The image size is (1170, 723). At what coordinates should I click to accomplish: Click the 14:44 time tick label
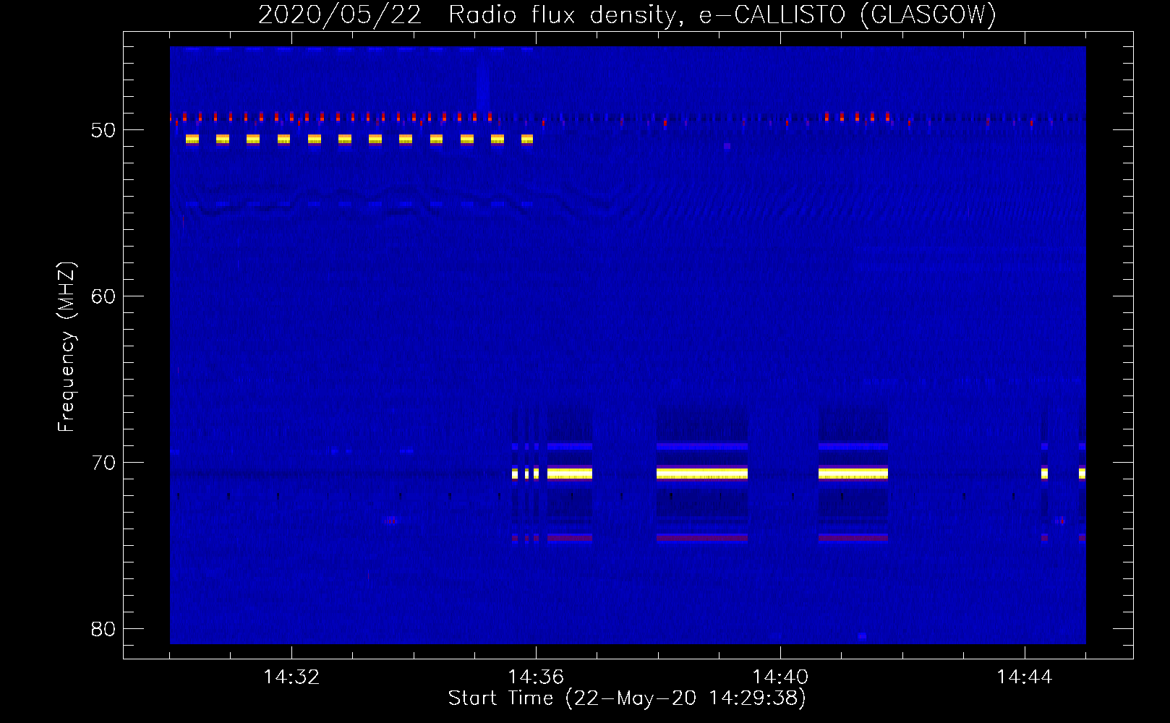point(1025,677)
